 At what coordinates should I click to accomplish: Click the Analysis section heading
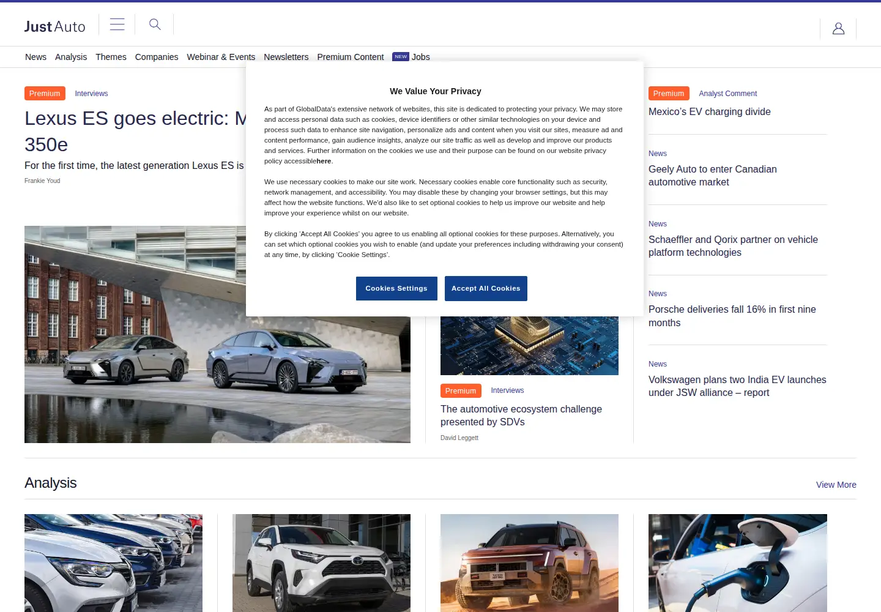51,483
